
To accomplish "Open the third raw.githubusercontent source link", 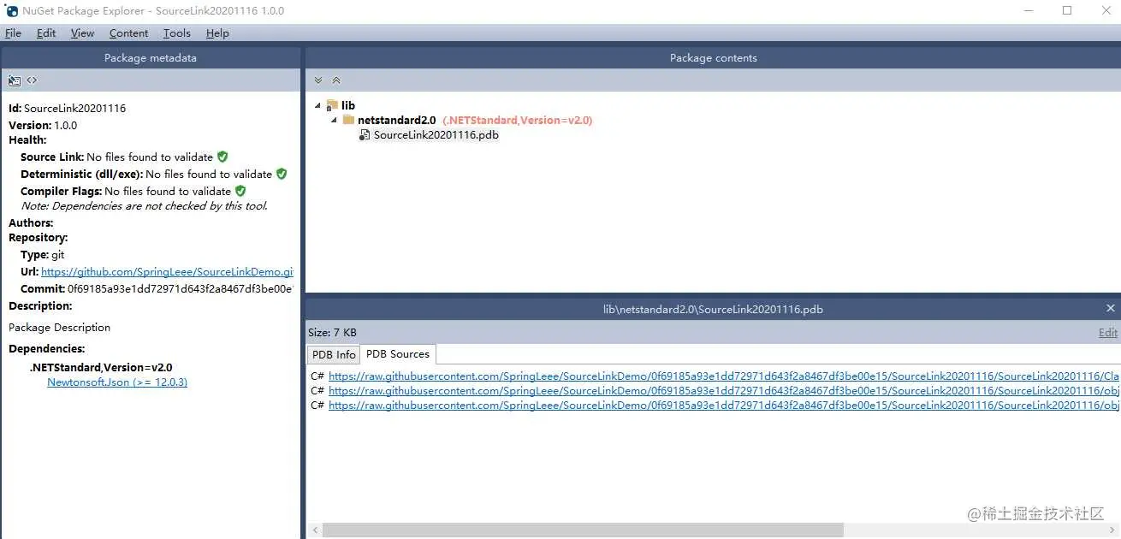I will point(724,405).
